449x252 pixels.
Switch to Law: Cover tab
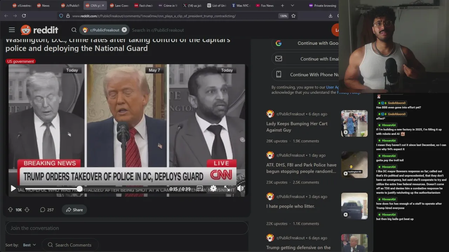click(119, 6)
